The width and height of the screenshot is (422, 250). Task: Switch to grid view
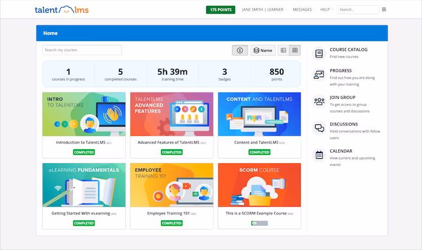click(x=295, y=50)
